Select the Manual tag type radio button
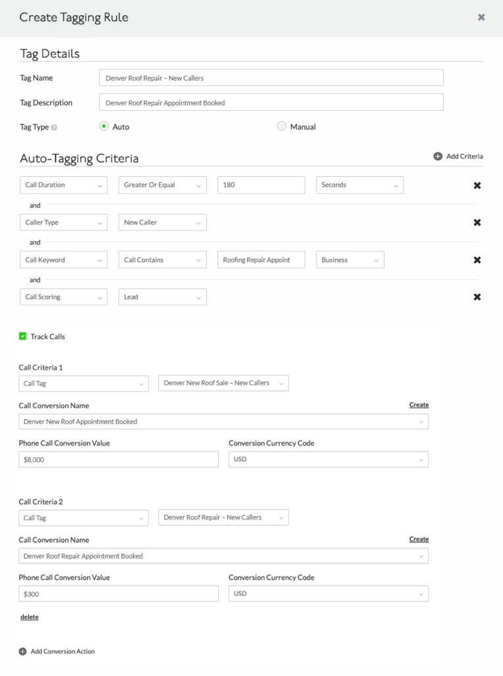 click(281, 126)
